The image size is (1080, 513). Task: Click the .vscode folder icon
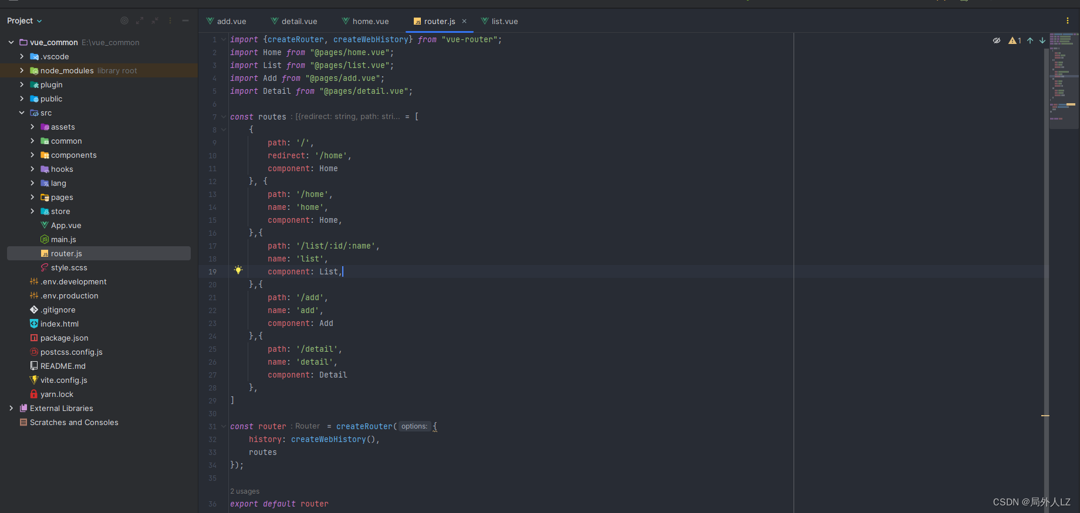tap(34, 56)
